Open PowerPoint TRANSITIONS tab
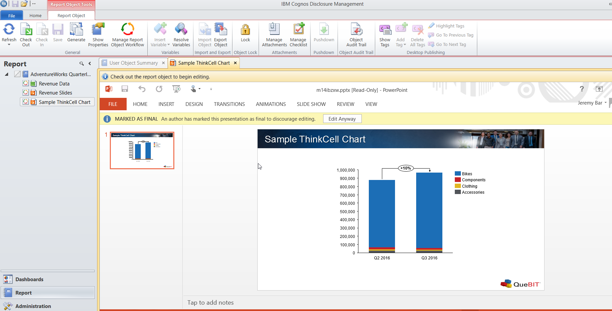This screenshot has width=612, height=311. tap(229, 104)
